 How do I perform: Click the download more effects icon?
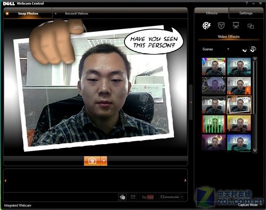pyautogui.click(x=253, y=49)
